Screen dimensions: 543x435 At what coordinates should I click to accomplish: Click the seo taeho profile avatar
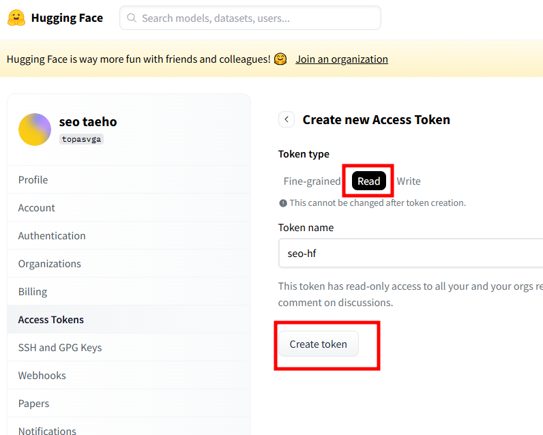coord(35,130)
